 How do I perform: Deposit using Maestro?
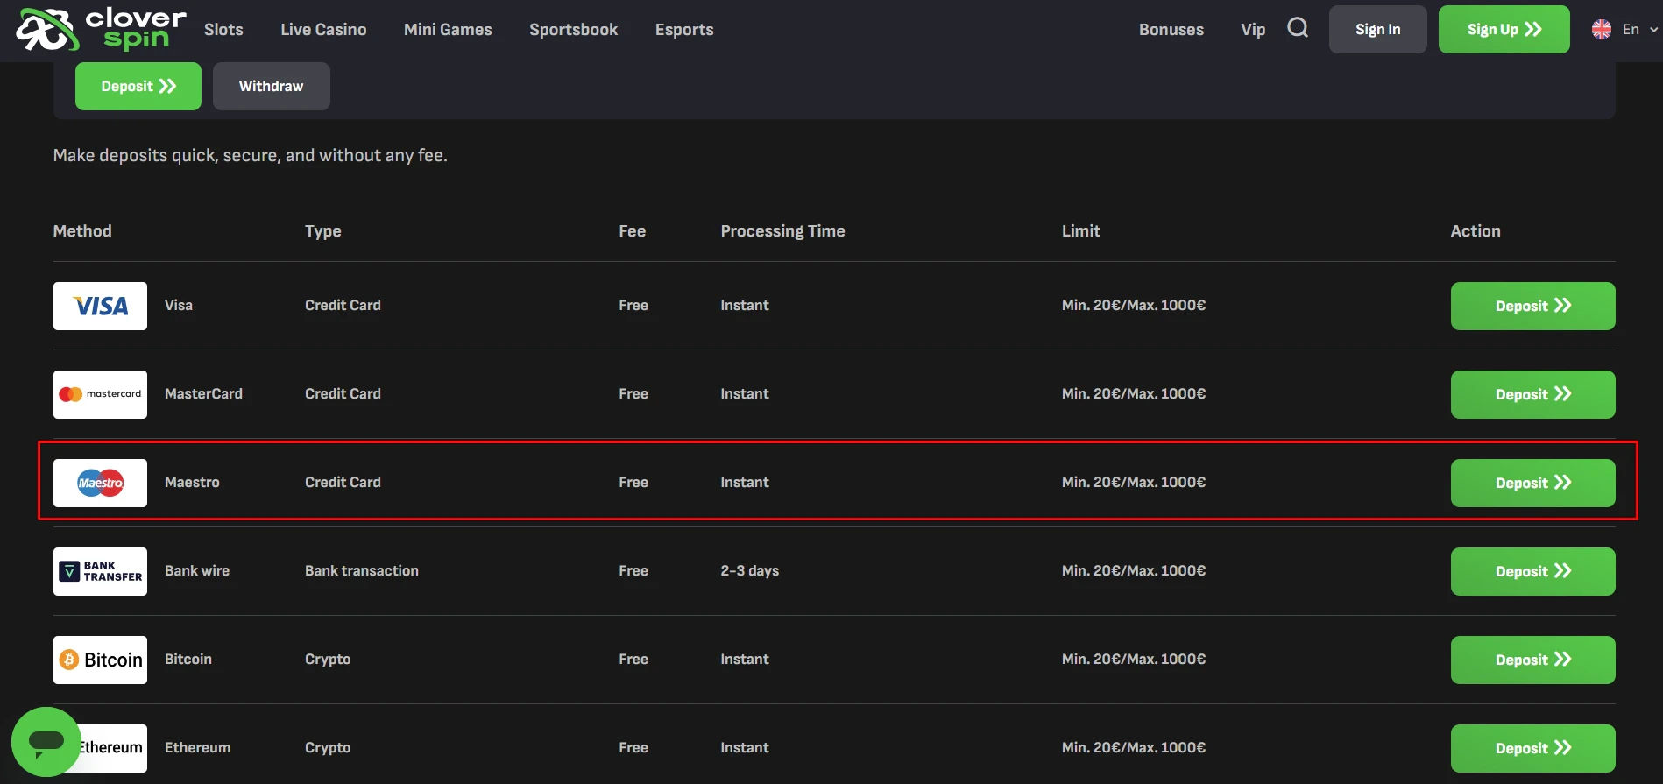click(1533, 483)
